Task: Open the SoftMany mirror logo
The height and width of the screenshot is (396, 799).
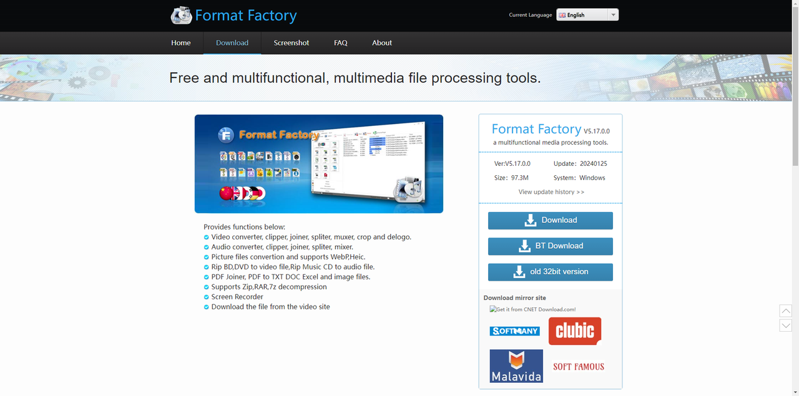Action: [x=515, y=331]
